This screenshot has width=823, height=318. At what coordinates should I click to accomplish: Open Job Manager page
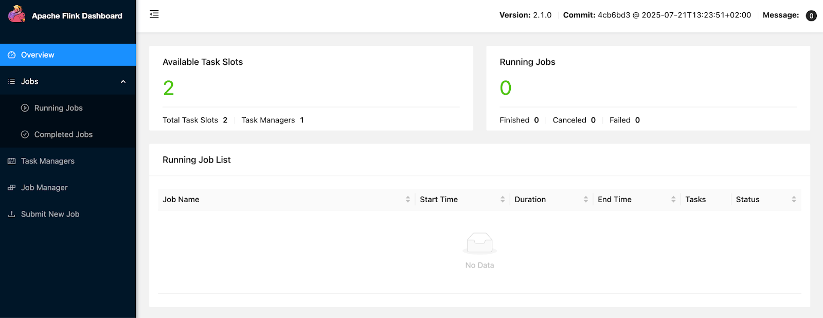point(68,187)
